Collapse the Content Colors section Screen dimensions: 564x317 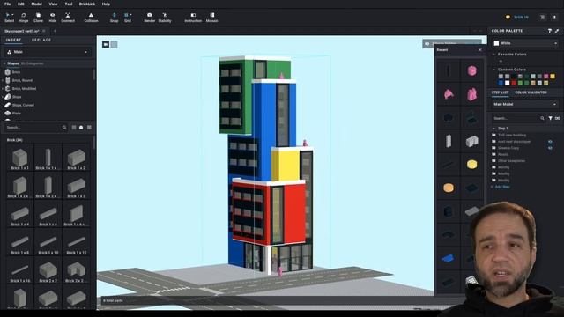493,70
